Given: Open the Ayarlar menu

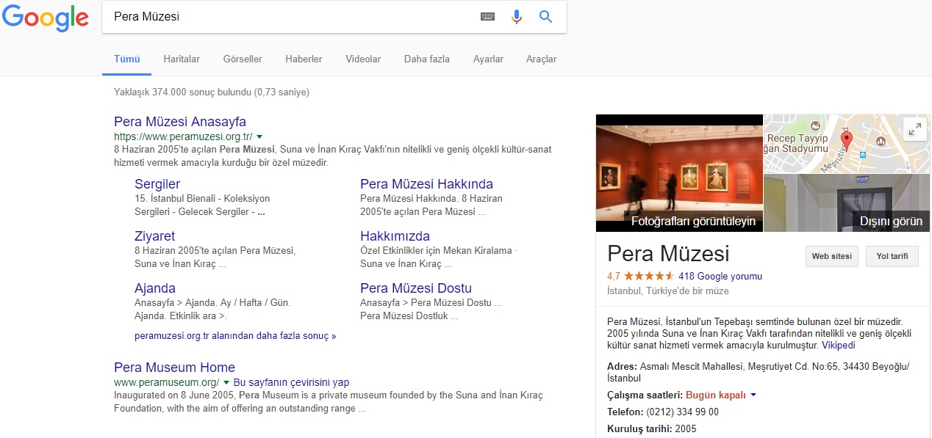Looking at the screenshot, I should click(488, 59).
